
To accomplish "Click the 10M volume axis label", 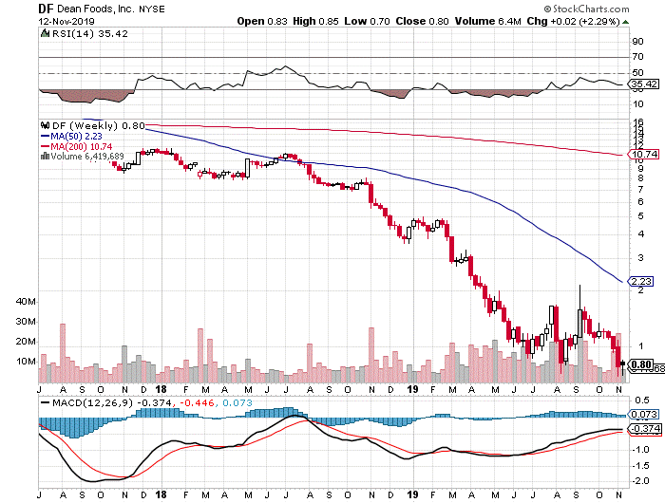I will (x=26, y=362).
